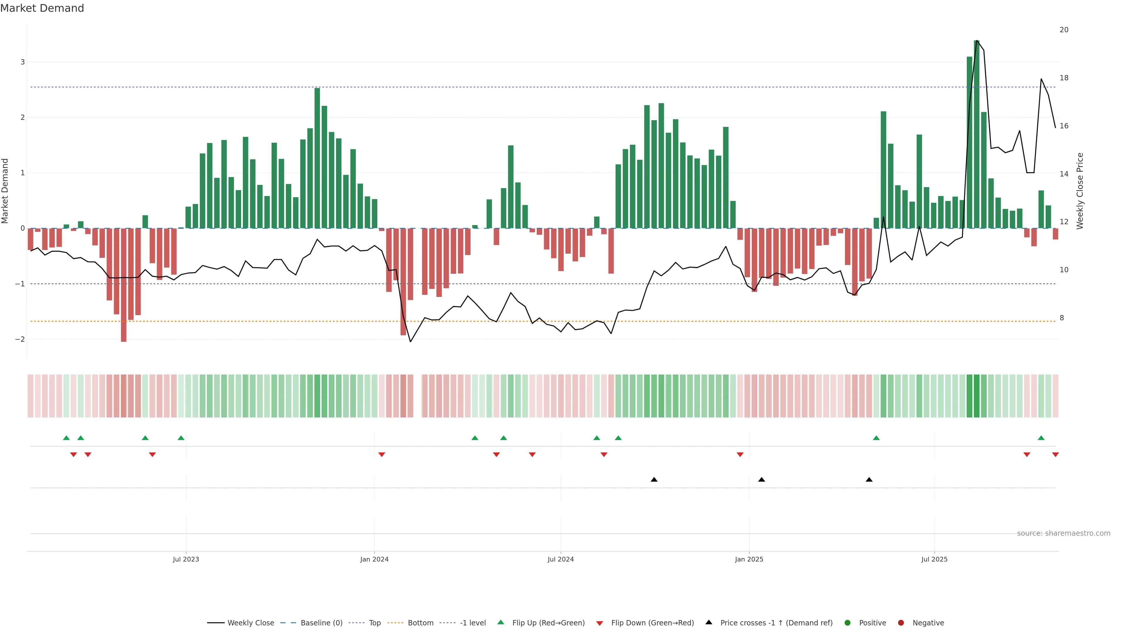
Task: Click the last green flip-up marker on the right
Action: 1041,438
